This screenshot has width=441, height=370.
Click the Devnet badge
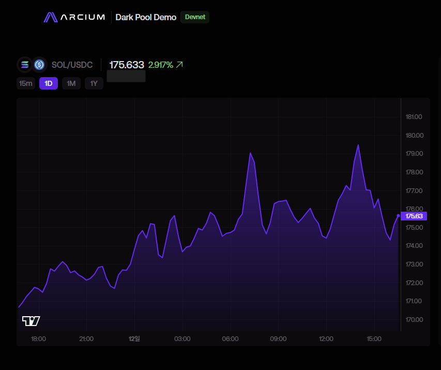click(x=195, y=17)
